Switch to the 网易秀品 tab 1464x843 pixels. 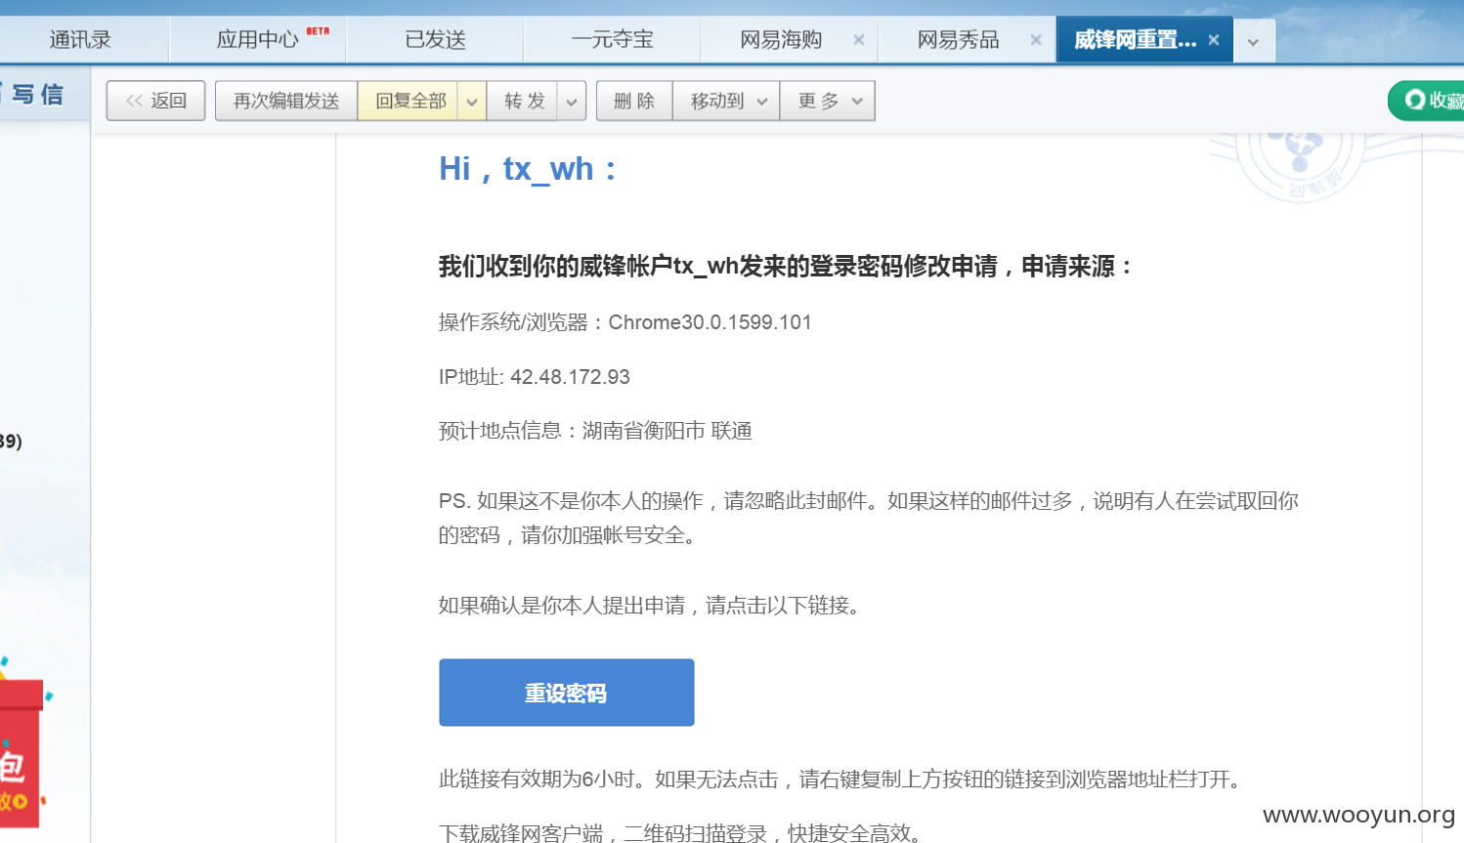point(958,40)
